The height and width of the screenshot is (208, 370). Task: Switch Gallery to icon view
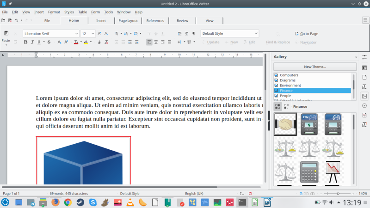point(277,107)
